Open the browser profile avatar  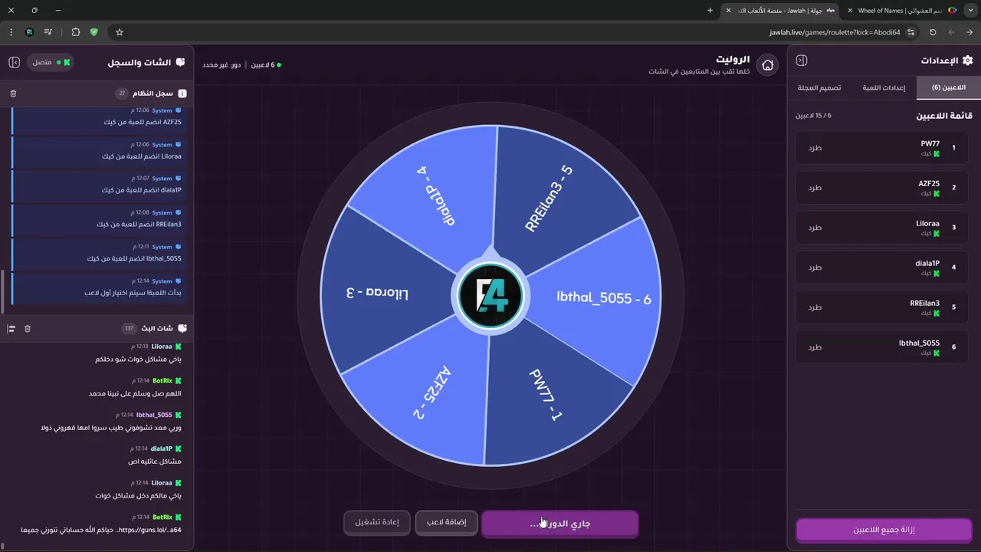pos(29,32)
